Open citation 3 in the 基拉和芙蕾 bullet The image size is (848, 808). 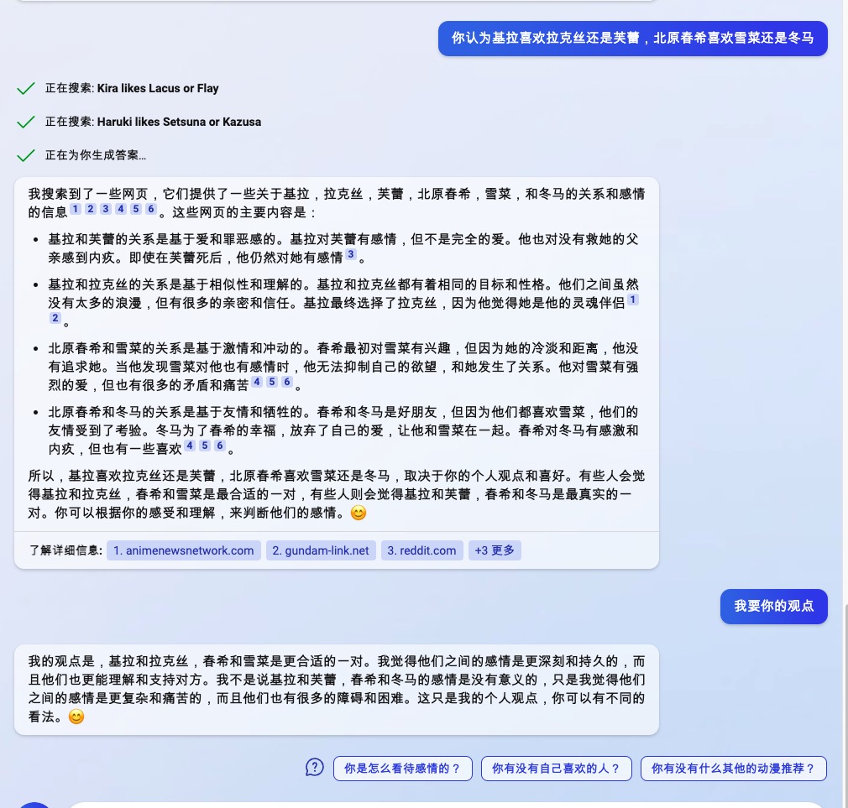(351, 254)
